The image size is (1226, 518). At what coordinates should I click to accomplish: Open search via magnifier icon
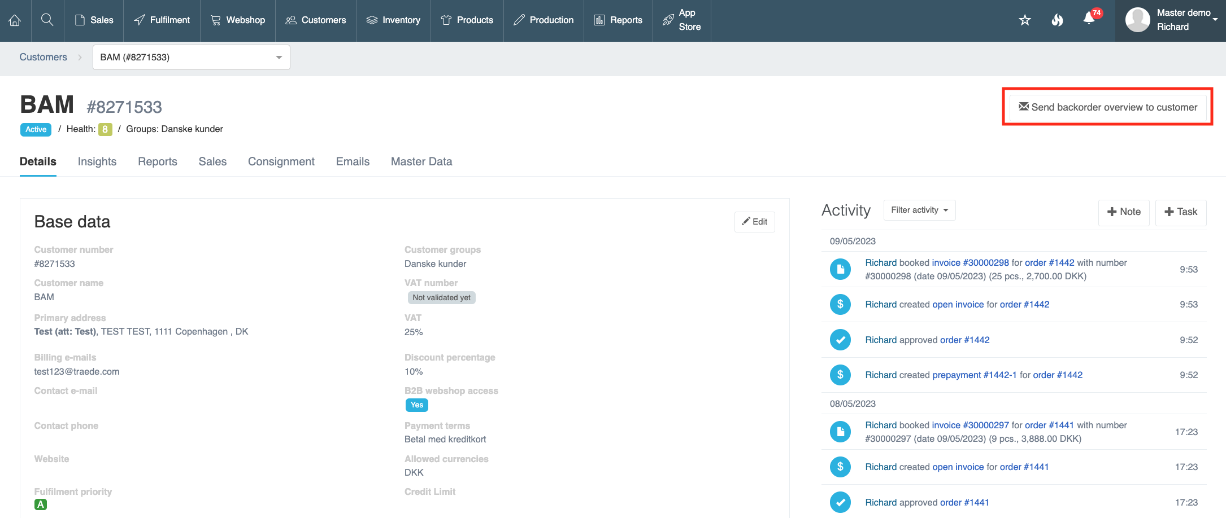click(x=47, y=20)
